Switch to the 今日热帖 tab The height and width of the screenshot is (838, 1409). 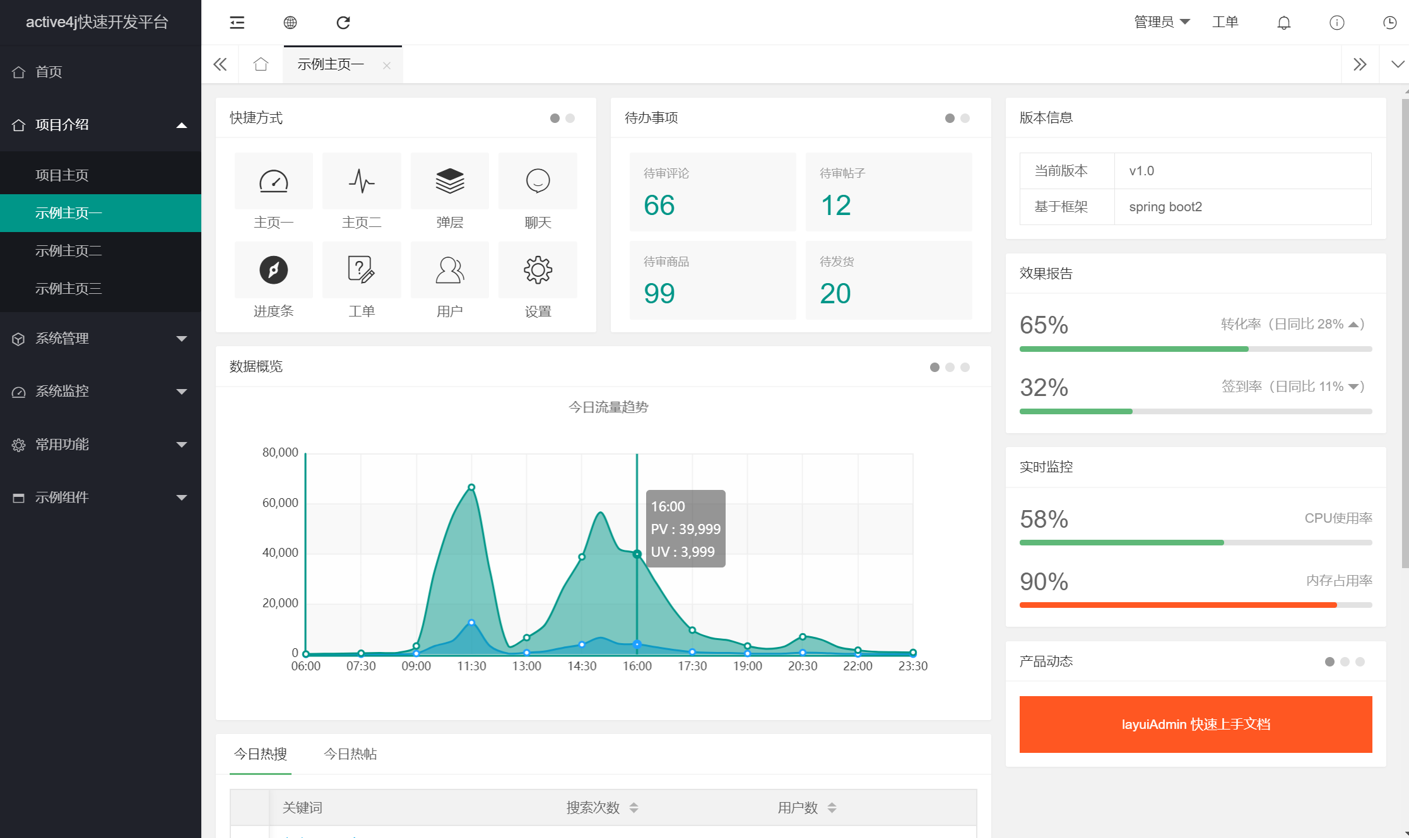(x=350, y=754)
